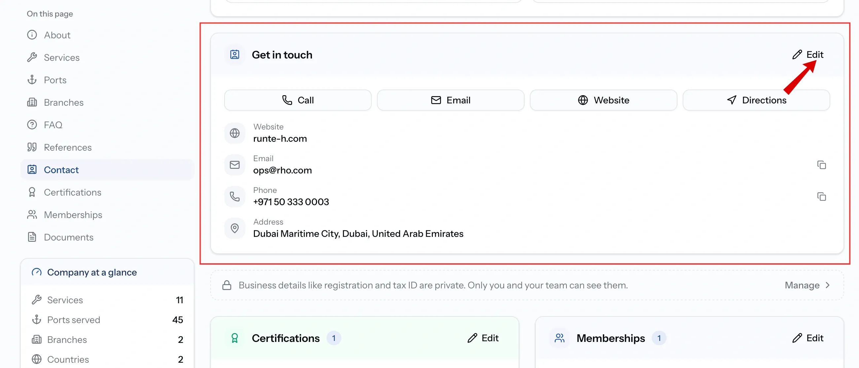Click the Email action button

click(x=451, y=100)
